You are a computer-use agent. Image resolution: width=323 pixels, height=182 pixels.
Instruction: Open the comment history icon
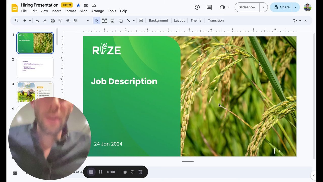[209, 7]
